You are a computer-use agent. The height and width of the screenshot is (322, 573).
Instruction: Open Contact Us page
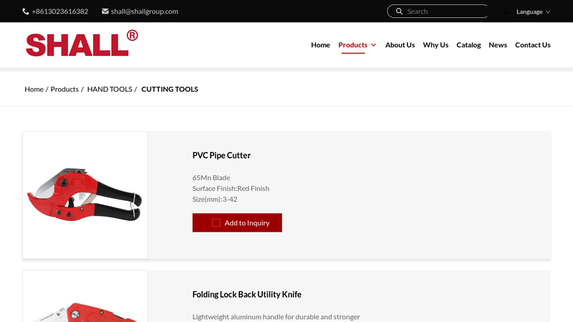coord(533,45)
